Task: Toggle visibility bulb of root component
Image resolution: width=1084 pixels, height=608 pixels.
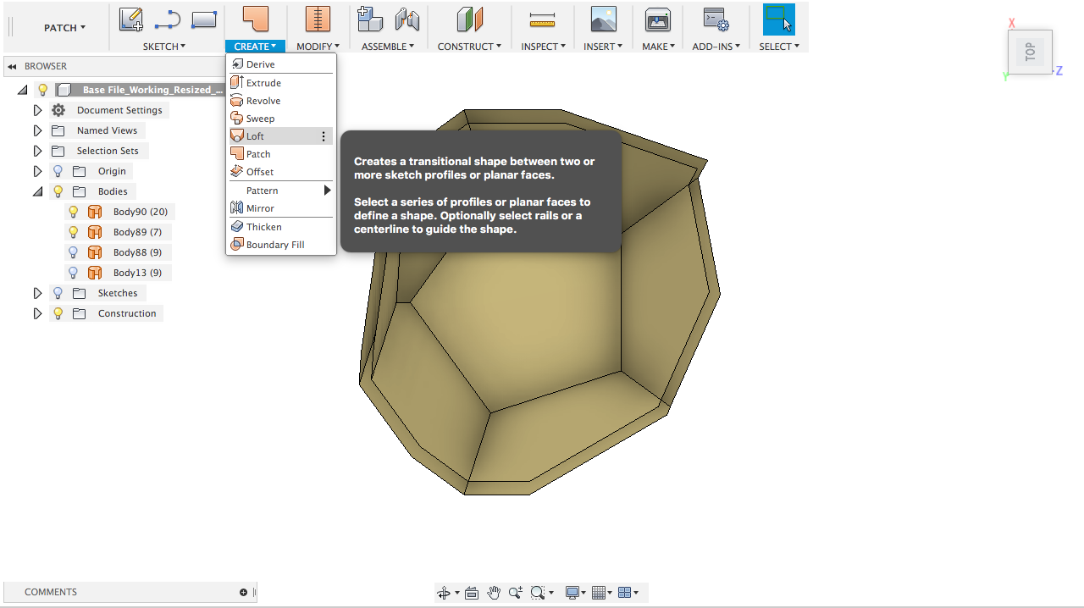Action: pos(42,90)
